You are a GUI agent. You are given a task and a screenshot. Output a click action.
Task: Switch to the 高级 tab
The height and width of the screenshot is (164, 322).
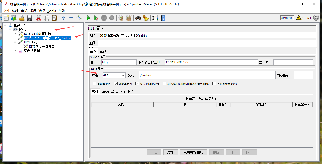click(x=103, y=52)
